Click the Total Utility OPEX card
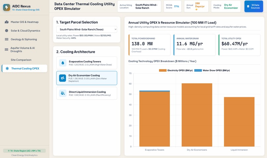267x158 pixels. 240,45
